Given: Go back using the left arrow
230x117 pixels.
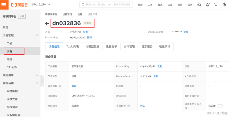Looking at the screenshot, I should pos(47,24).
